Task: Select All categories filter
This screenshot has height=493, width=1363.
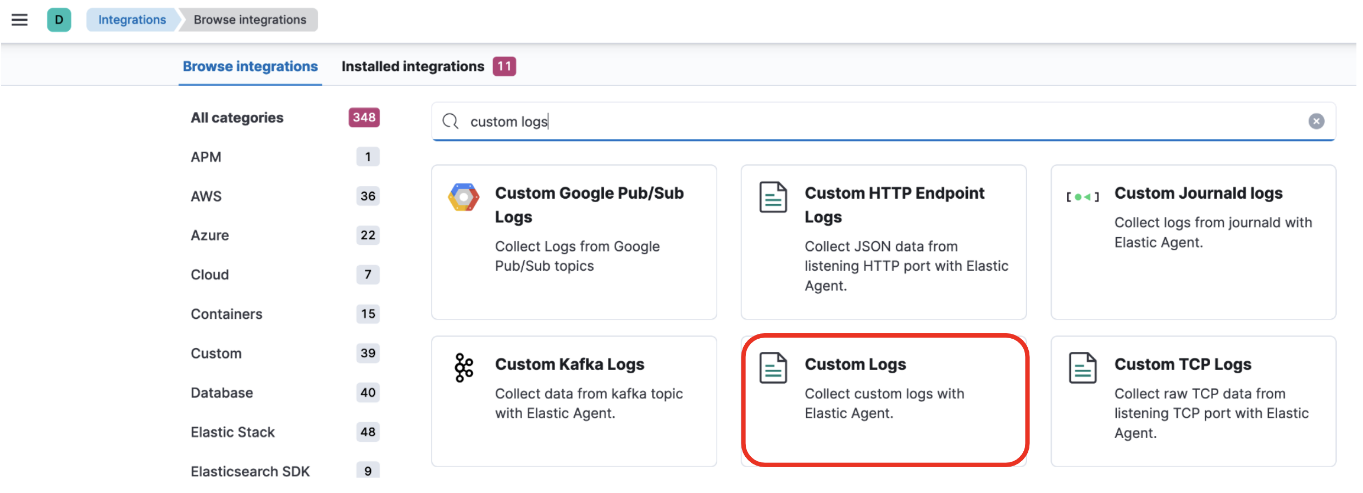Action: (237, 118)
